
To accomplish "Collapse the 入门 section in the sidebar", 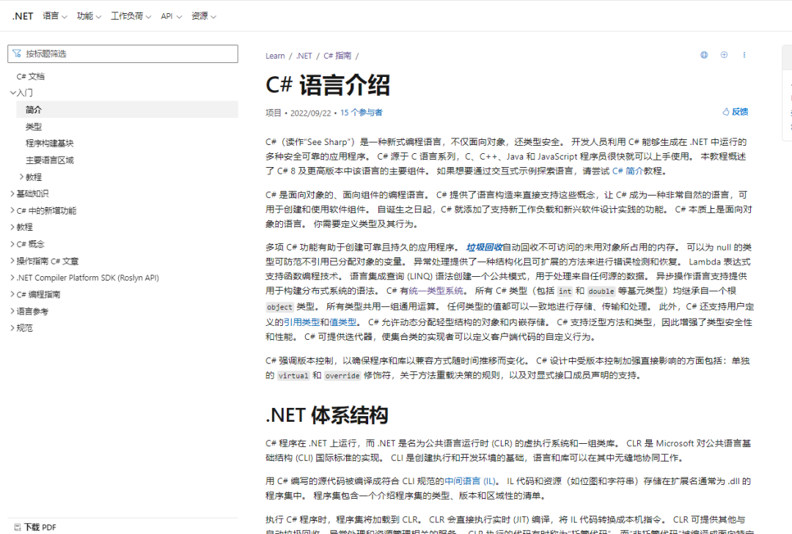I will [x=13, y=92].
